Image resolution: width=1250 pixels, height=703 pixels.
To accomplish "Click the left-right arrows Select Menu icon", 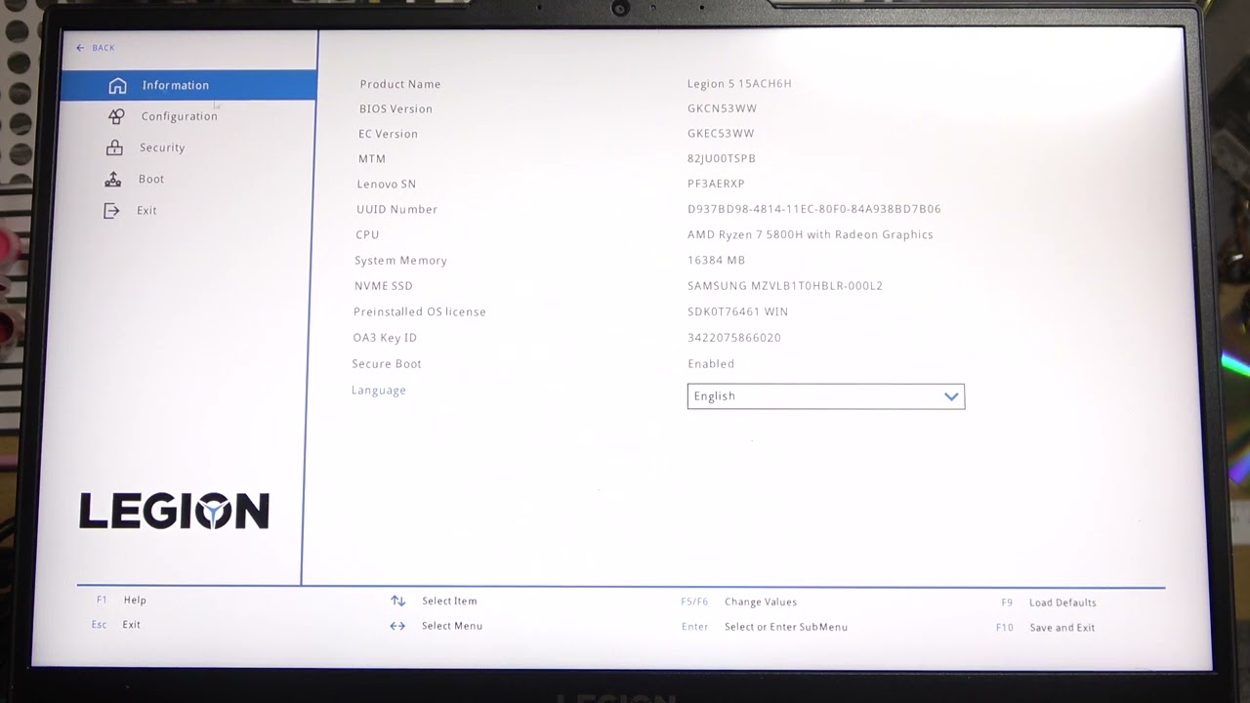I will [x=397, y=626].
